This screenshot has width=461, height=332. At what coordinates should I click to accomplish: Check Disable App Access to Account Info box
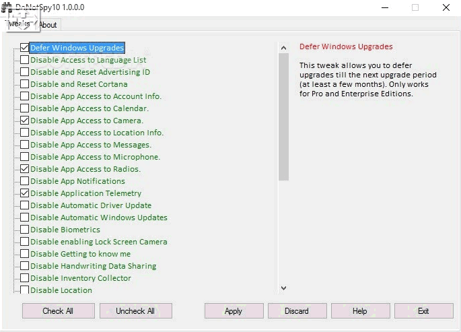tap(25, 96)
